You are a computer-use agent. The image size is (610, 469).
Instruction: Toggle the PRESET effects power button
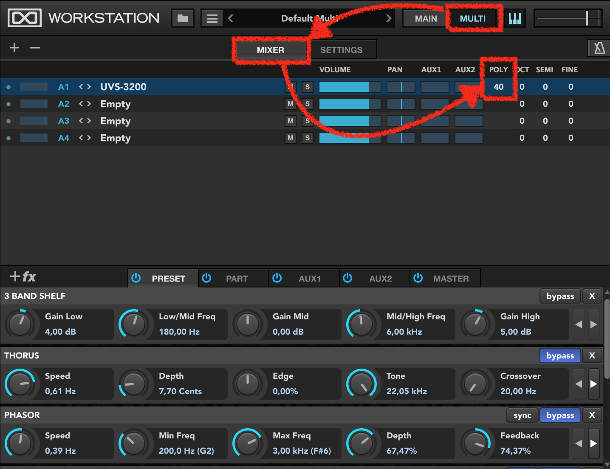(136, 278)
